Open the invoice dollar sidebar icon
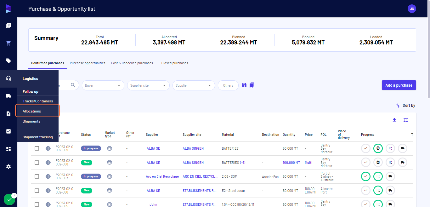Image resolution: width=430 pixels, height=207 pixels. [8, 114]
